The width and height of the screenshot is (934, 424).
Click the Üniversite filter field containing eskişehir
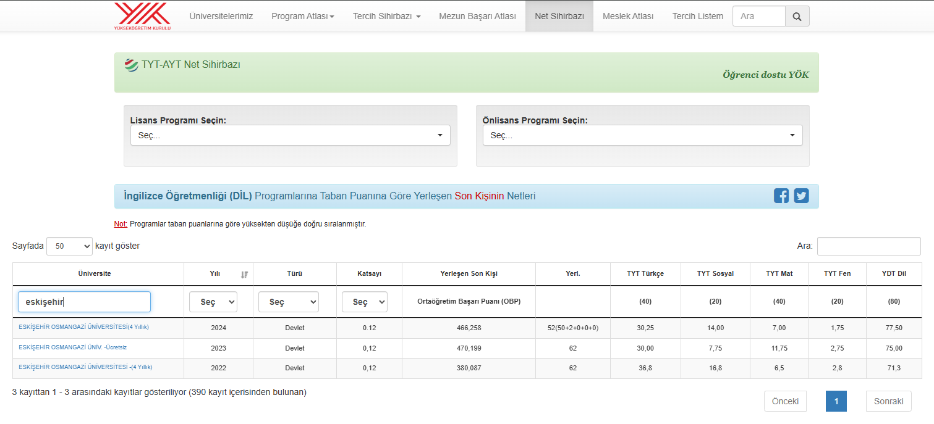click(x=84, y=302)
